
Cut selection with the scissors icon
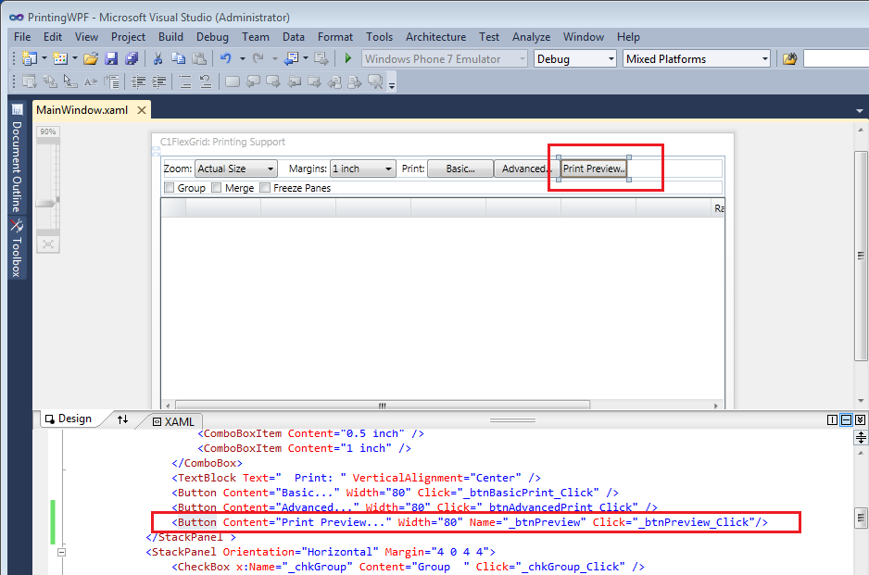[157, 58]
